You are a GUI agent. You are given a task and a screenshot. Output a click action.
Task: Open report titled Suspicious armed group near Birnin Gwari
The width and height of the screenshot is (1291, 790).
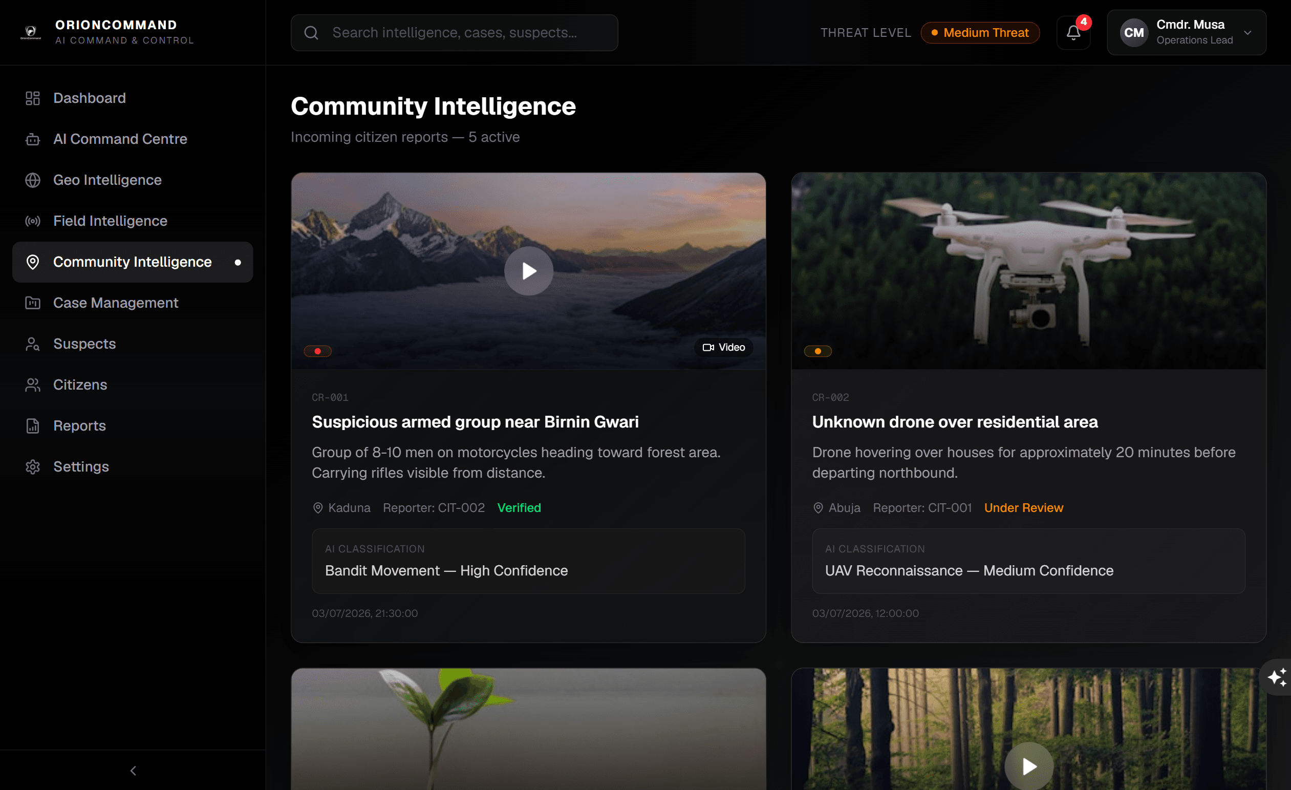tap(475, 422)
